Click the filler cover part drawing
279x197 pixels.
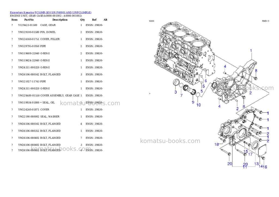[x=176, y=82]
